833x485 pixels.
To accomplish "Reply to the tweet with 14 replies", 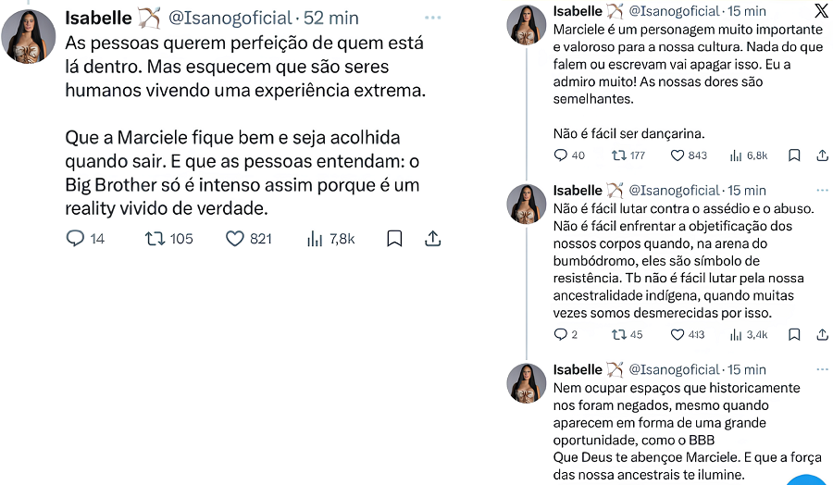I will [x=76, y=239].
